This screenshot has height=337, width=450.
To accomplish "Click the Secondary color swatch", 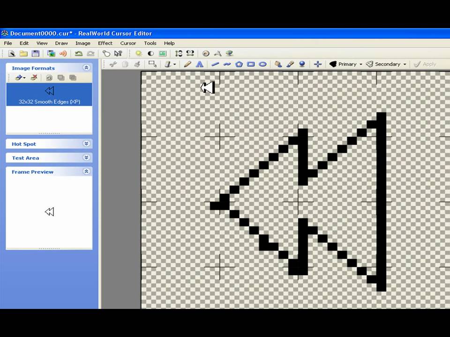I will [x=370, y=64].
